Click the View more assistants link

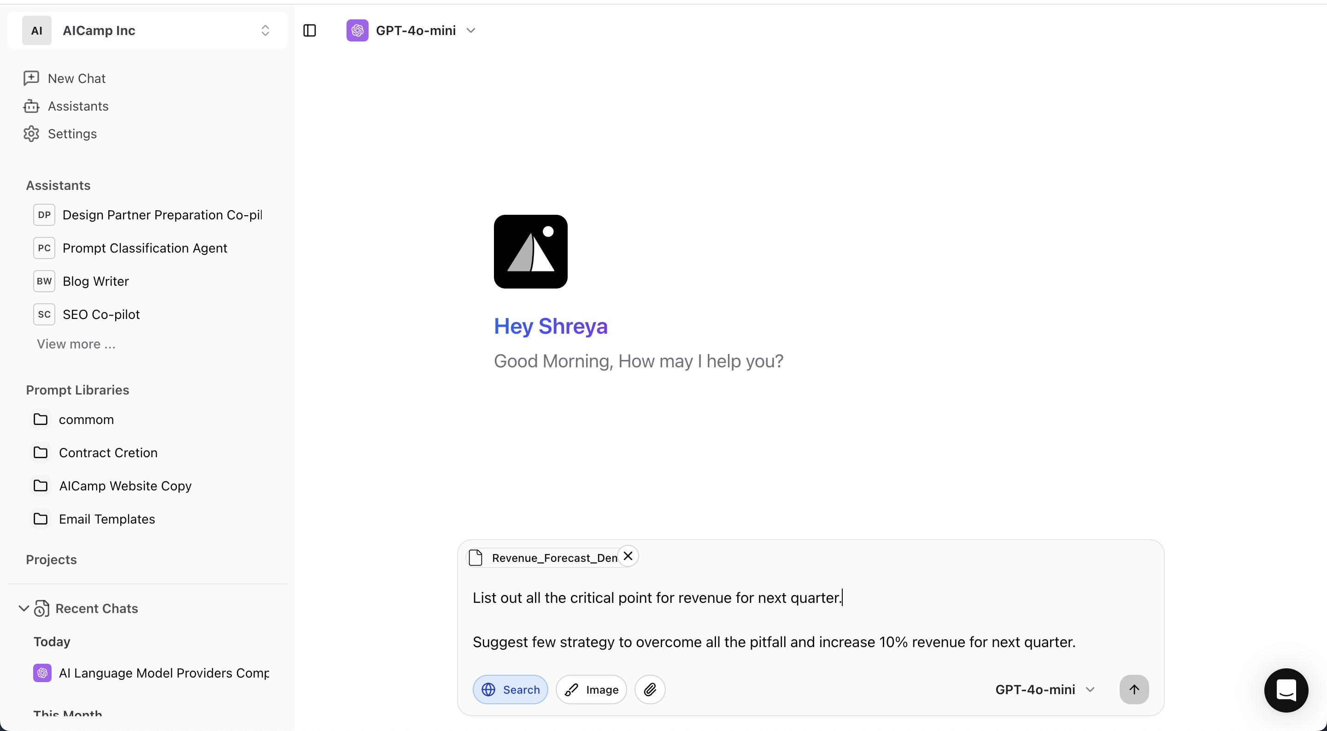(76, 344)
